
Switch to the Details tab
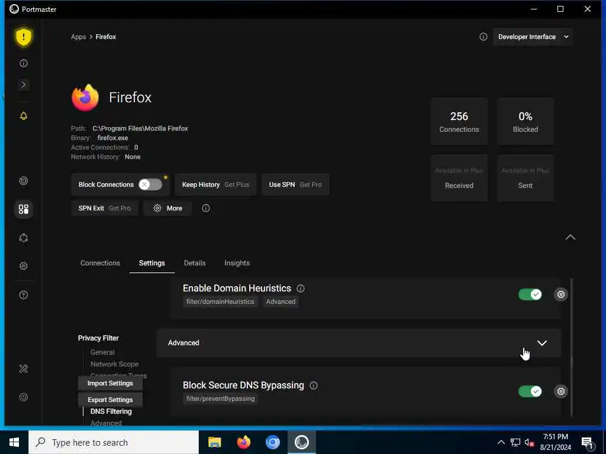pos(195,263)
